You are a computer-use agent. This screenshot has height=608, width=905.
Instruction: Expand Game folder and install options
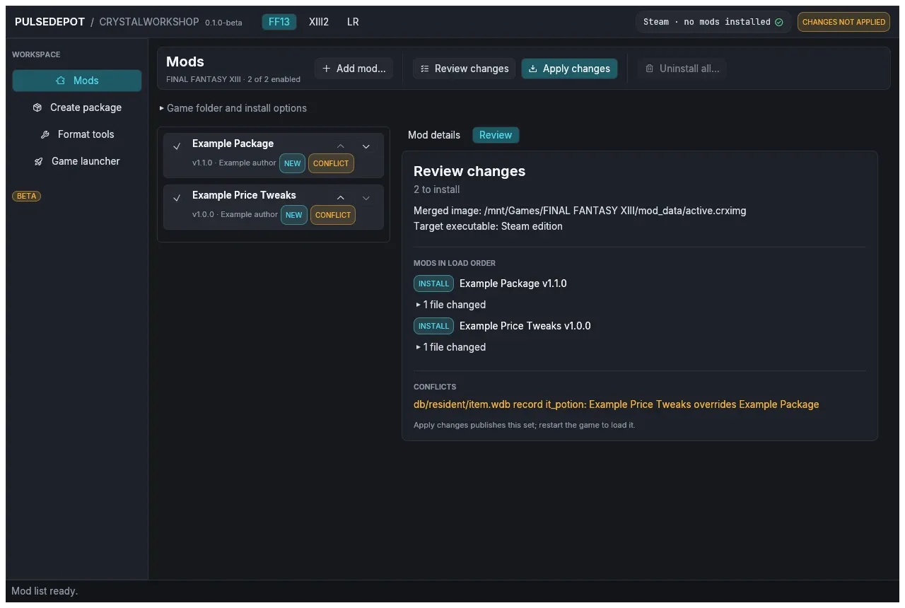tap(233, 108)
